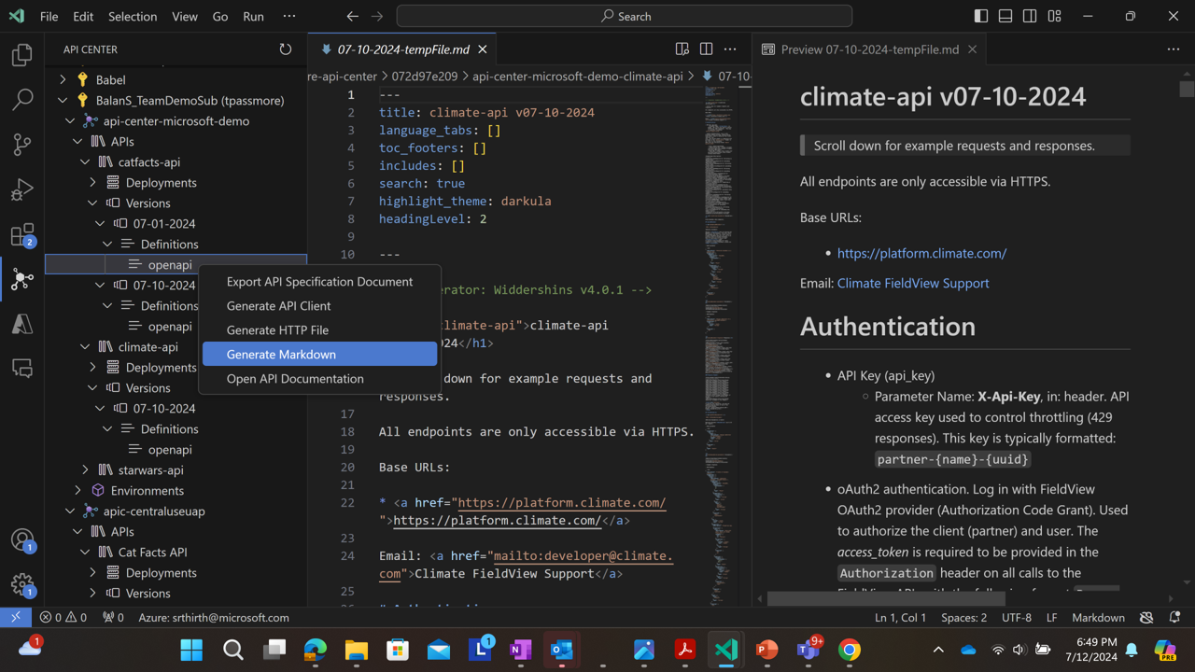1195x672 pixels.
Task: Open preview to the side icon
Action: [682, 49]
